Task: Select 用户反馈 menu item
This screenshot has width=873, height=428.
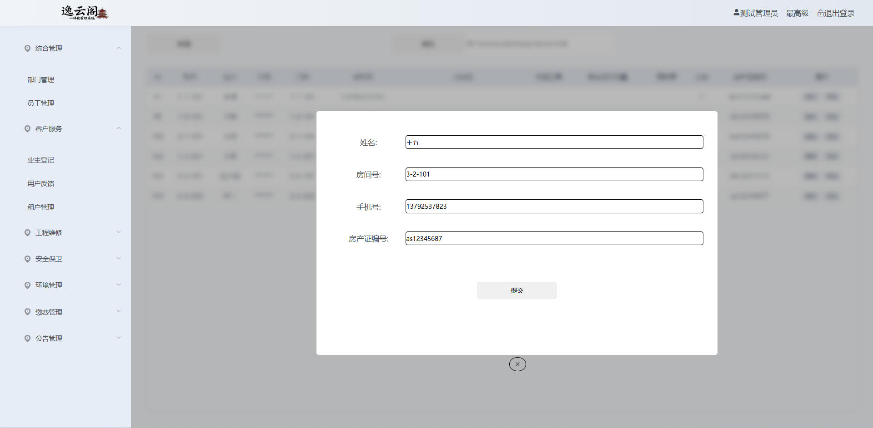Action: pyautogui.click(x=41, y=184)
